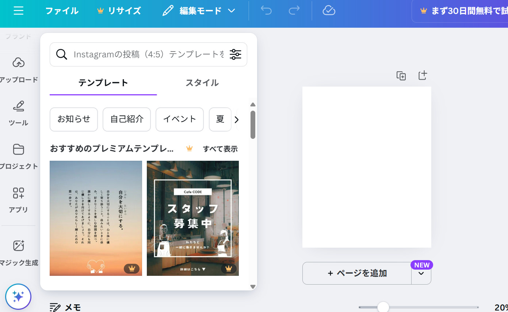Click the redo arrow

[x=294, y=11]
